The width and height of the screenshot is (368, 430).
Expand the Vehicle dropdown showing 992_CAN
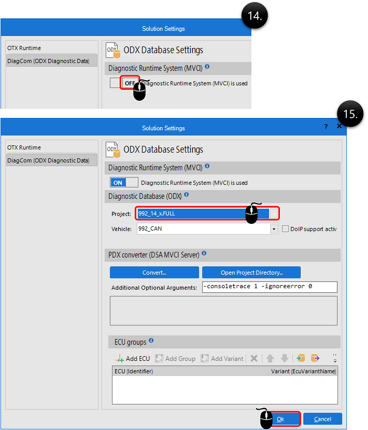tap(274, 229)
